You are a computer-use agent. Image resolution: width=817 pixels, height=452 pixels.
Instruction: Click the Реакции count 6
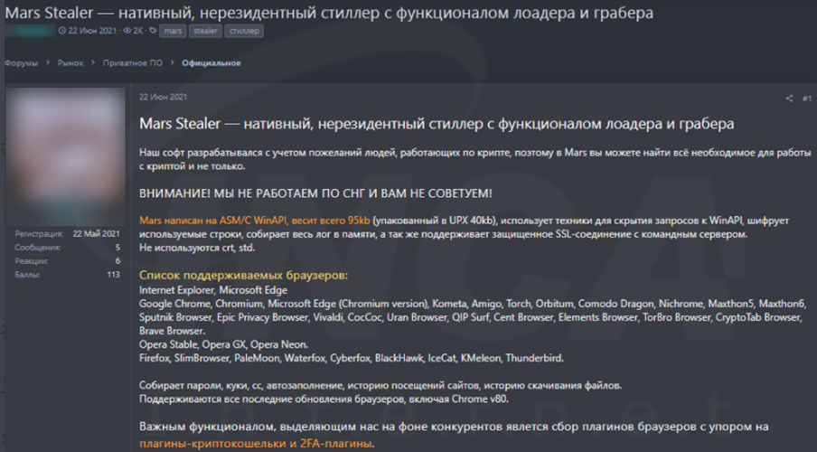117,261
